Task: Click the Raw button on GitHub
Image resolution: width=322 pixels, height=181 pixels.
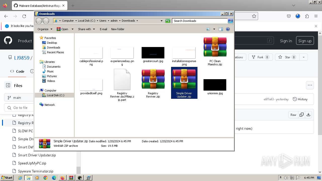Action: [293, 115]
